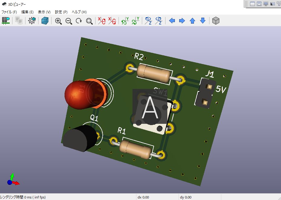Rotate Z counterclockwise using the second blue Z icon
281x200 pixels.
159,21
